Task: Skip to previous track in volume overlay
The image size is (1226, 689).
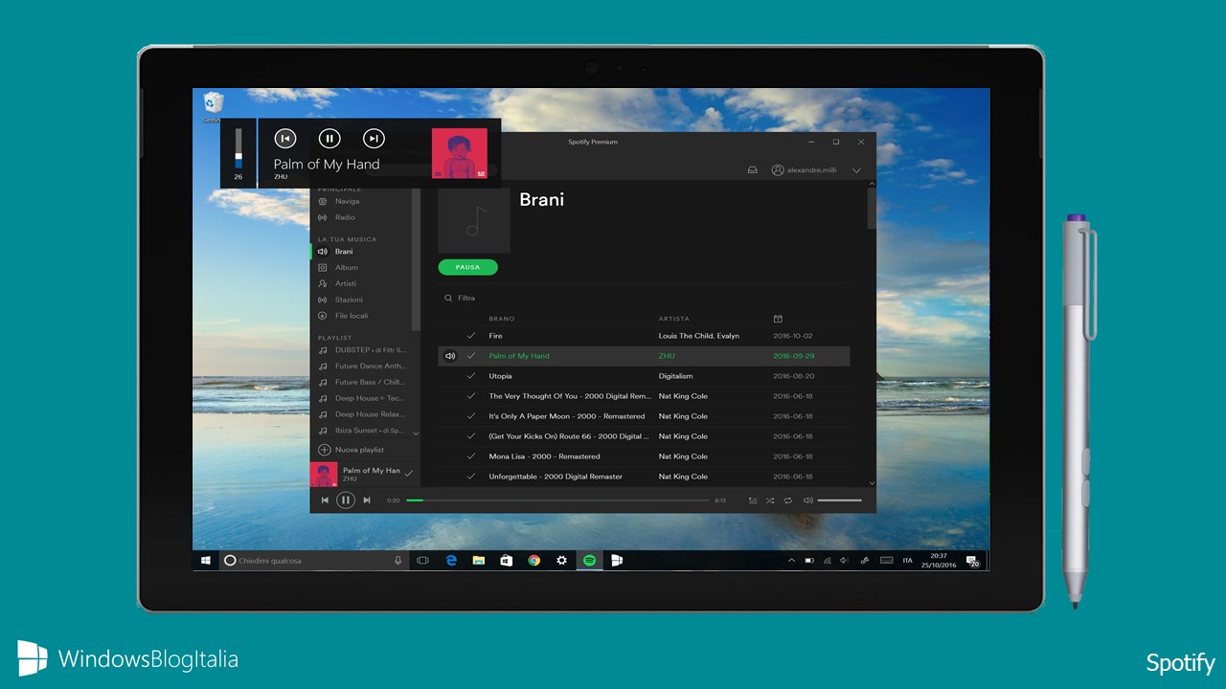Action: pos(285,139)
